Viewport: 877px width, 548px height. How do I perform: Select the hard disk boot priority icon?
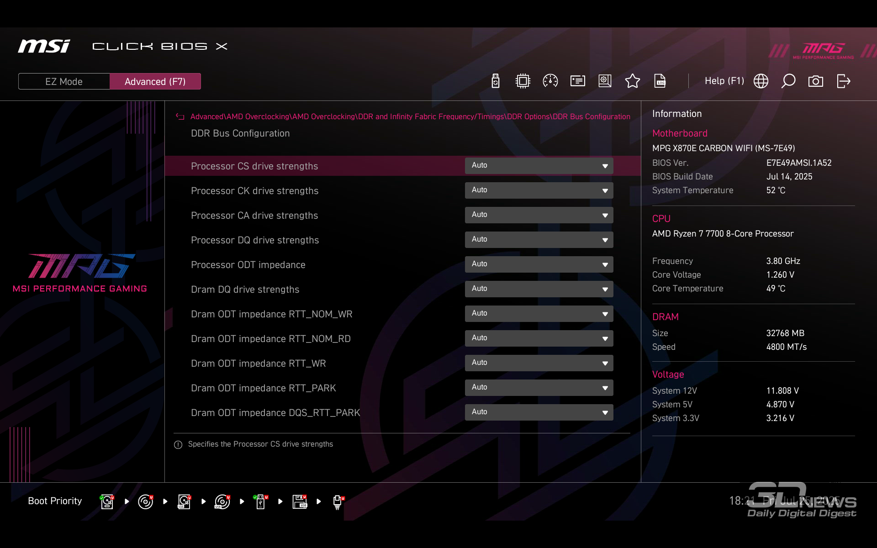click(107, 501)
